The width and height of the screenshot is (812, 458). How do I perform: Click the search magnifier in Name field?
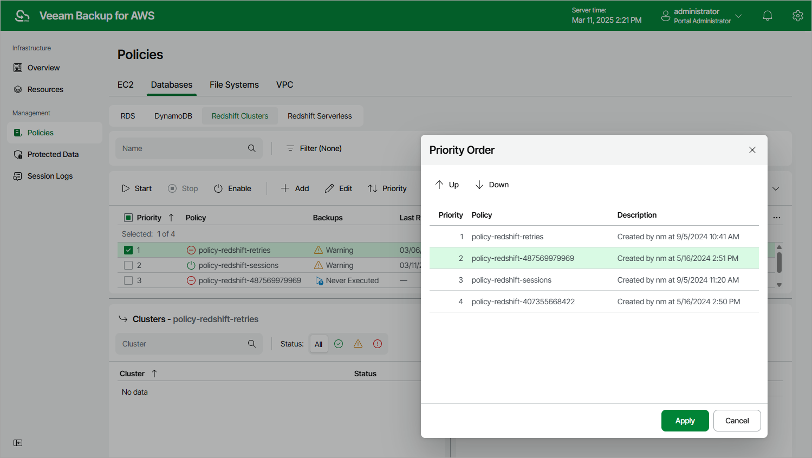click(252, 148)
